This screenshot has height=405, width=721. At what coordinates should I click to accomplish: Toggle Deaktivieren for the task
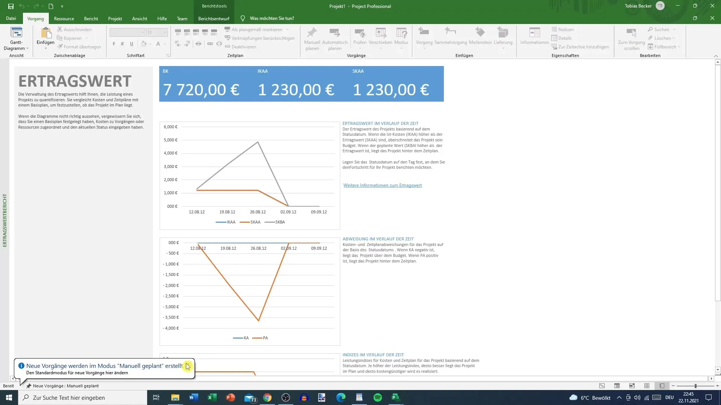[240, 46]
